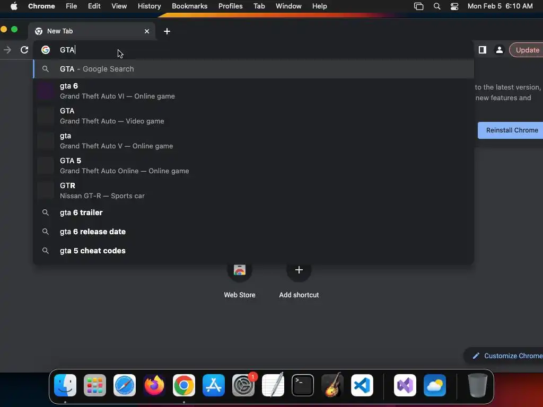Screen dimensions: 543x407
Task: Select 'gta 6 trailer' suggestion
Action: coord(253,213)
